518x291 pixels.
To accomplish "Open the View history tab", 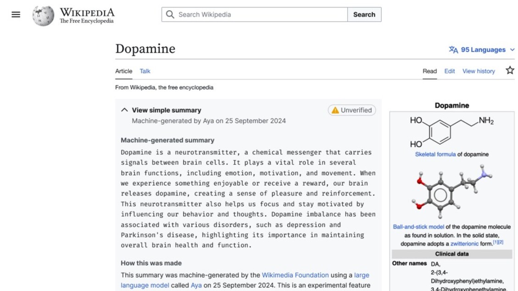I will pos(479,71).
